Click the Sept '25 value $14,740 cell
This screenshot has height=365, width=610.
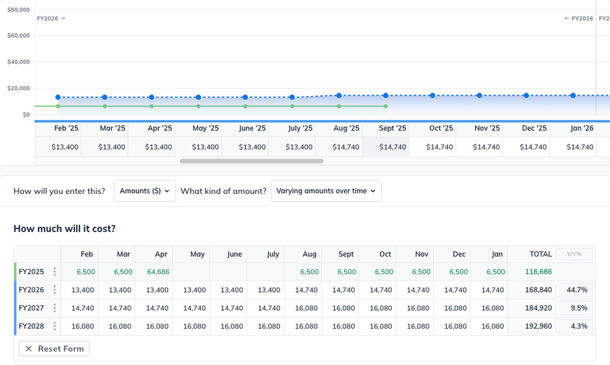click(386, 147)
